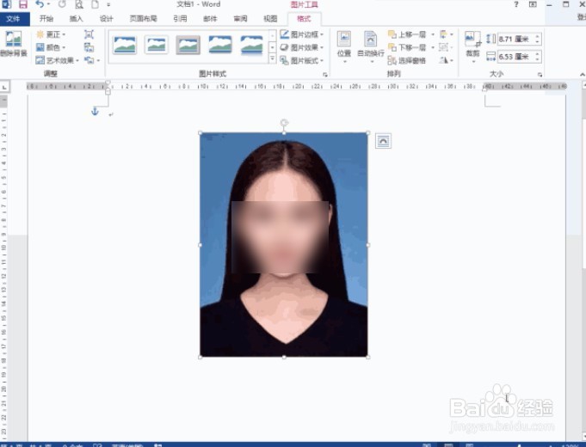Image resolution: width=586 pixels, height=447 pixels.
Task: Open the Align objects menu icon
Action: pyautogui.click(x=446, y=34)
